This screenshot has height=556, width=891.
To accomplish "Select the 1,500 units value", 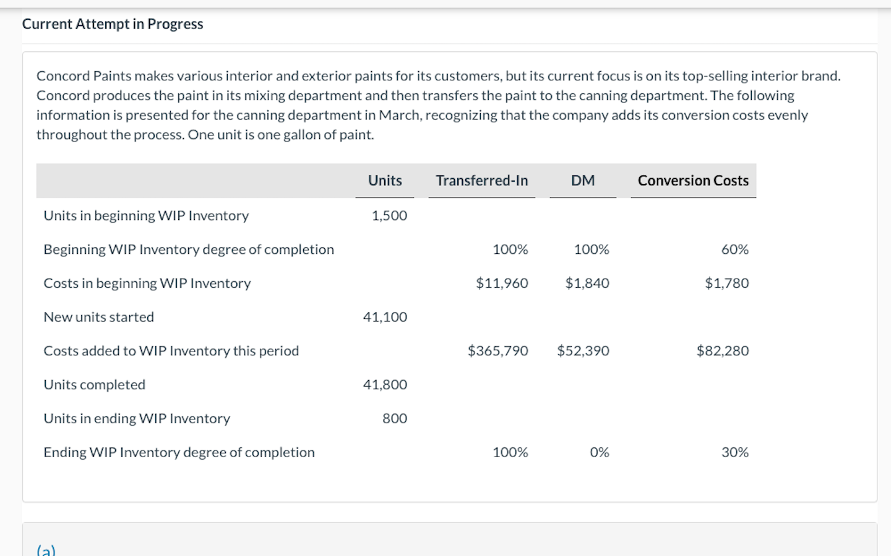I will [x=389, y=216].
